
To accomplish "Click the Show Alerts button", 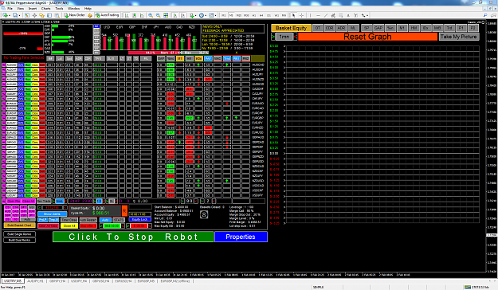I will point(52,214).
